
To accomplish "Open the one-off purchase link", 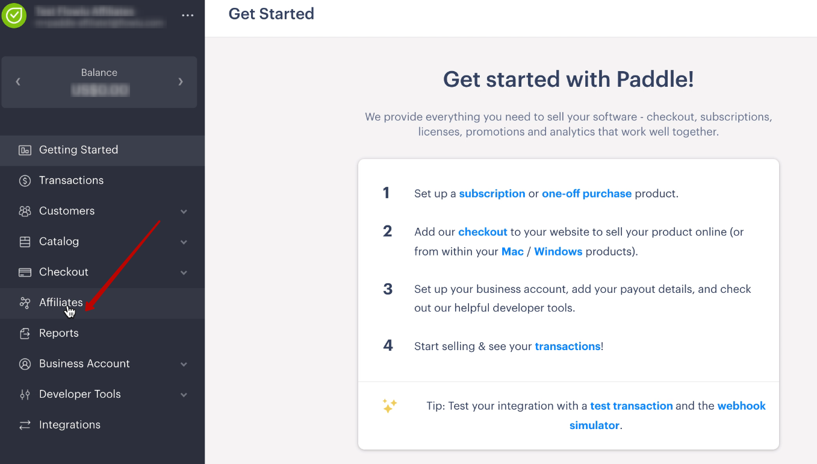I will point(586,193).
